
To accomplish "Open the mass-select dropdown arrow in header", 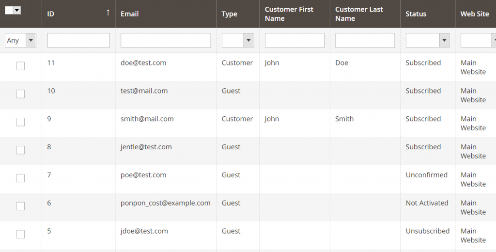I will (17, 11).
